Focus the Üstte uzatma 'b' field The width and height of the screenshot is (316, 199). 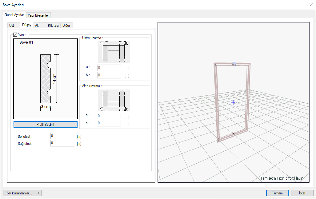109,75
